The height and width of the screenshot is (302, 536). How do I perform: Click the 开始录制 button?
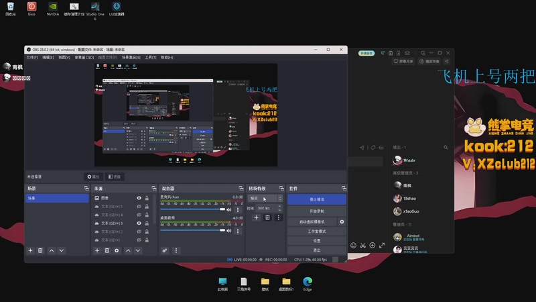tap(316, 211)
